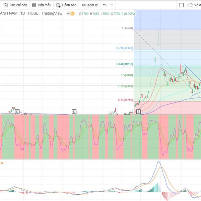Viewport: 201px width, 201px height.
Task: Open Bản mẫu templates
Action: [x=42, y=5]
